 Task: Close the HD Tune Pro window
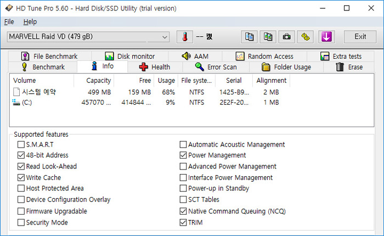(371, 8)
